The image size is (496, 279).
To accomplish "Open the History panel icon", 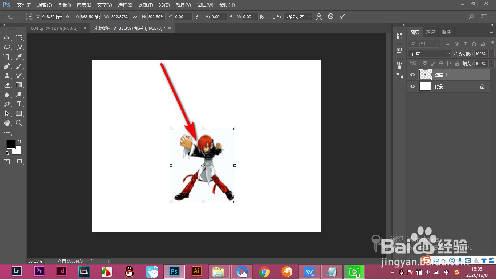I will 399,36.
